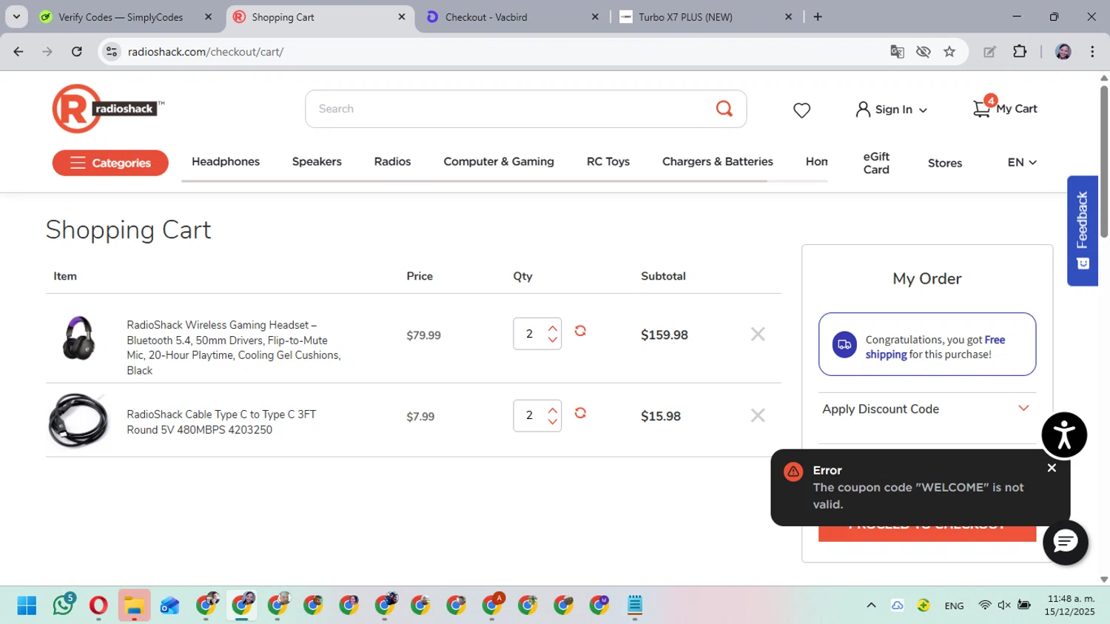Image resolution: width=1110 pixels, height=624 pixels.
Task: Open Opera browser from taskbar
Action: 98,605
